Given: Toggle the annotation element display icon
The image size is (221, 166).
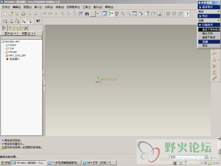Looking at the screenshot, I should [x=29, y=21].
